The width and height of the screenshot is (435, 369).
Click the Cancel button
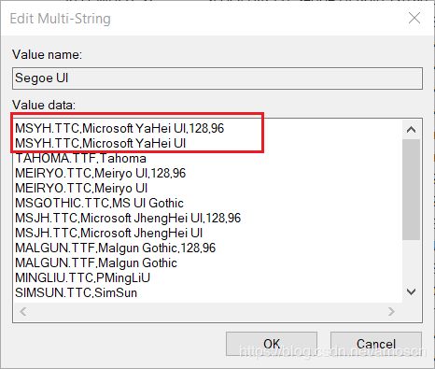(x=376, y=344)
